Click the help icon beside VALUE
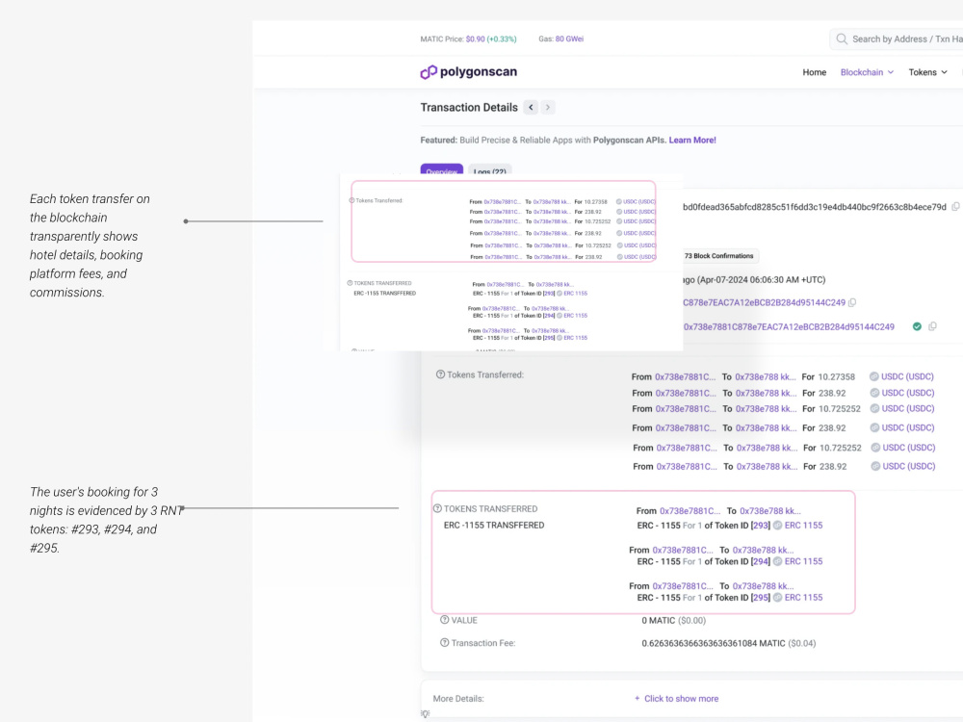The image size is (963, 722). [x=445, y=620]
